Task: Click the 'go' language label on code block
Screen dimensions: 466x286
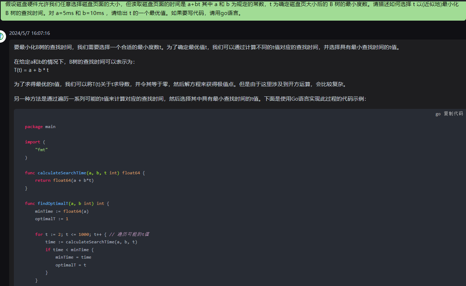Action: (x=438, y=114)
